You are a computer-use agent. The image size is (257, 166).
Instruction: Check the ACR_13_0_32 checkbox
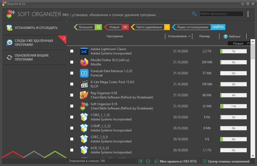tap(72, 150)
